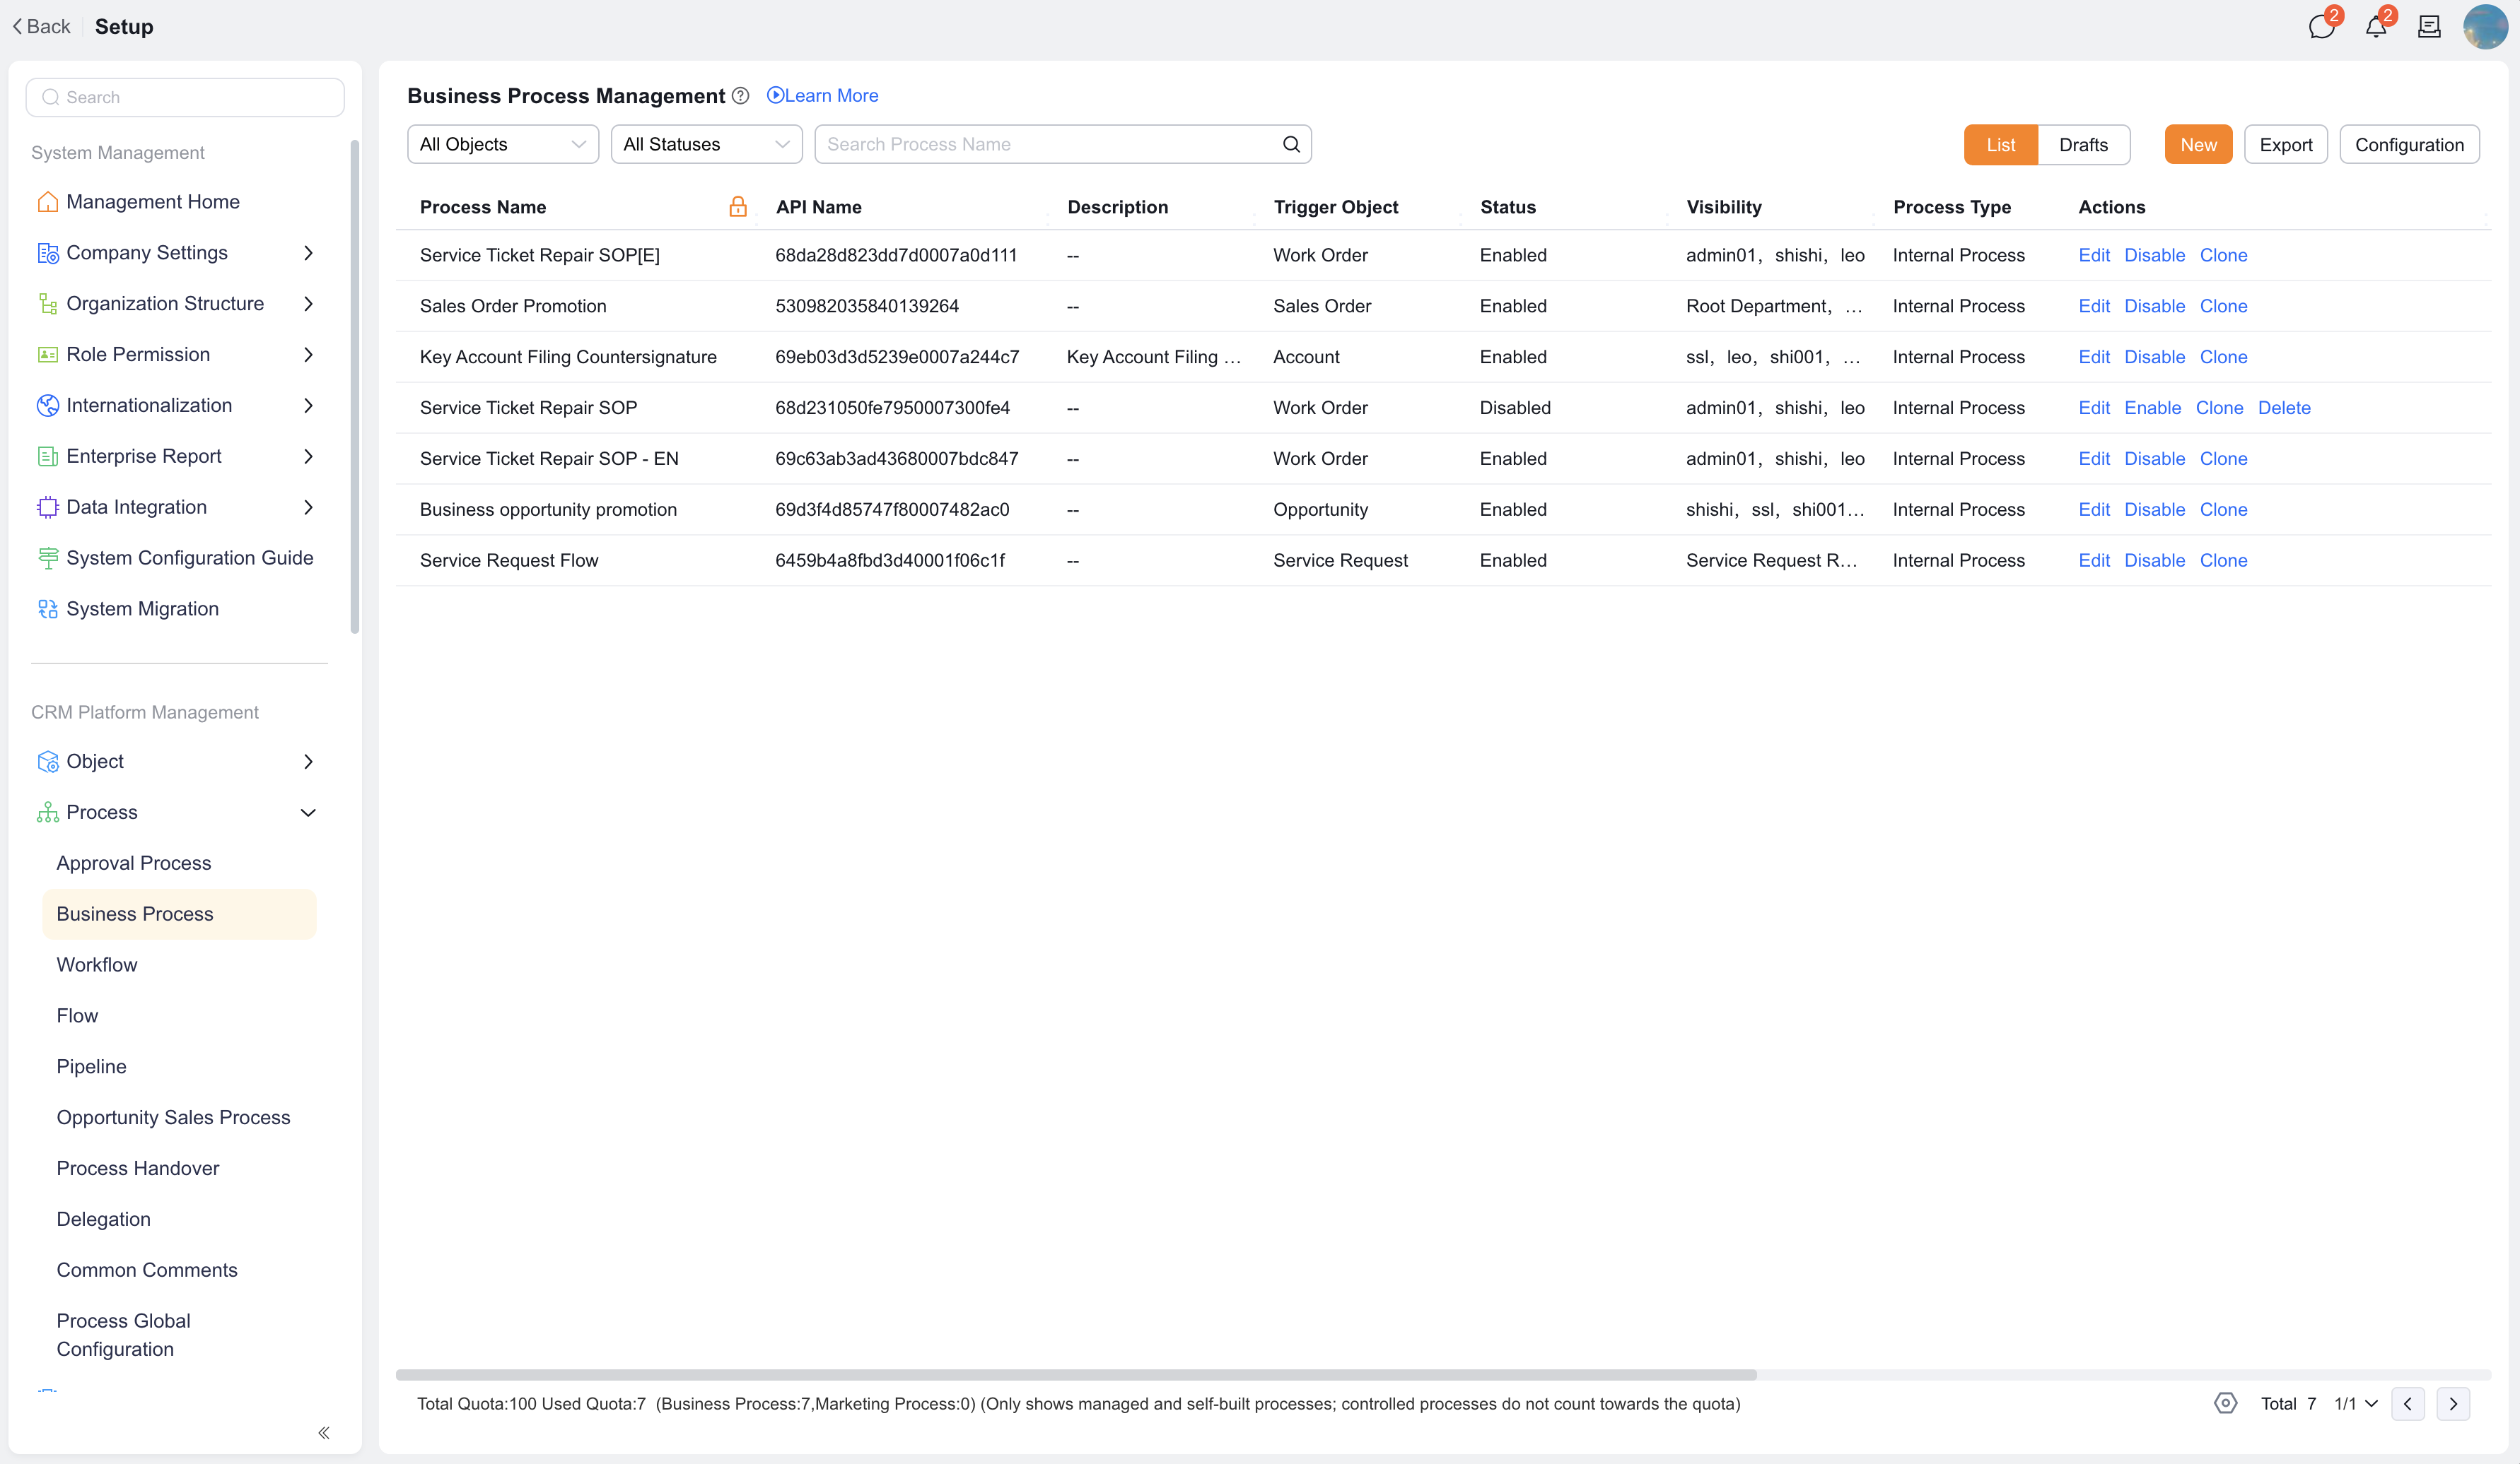
Task: Open the notifications bell icon
Action: (x=2376, y=27)
